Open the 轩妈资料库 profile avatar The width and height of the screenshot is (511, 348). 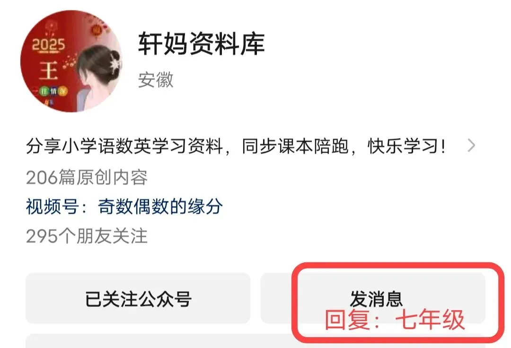pyautogui.click(x=71, y=61)
